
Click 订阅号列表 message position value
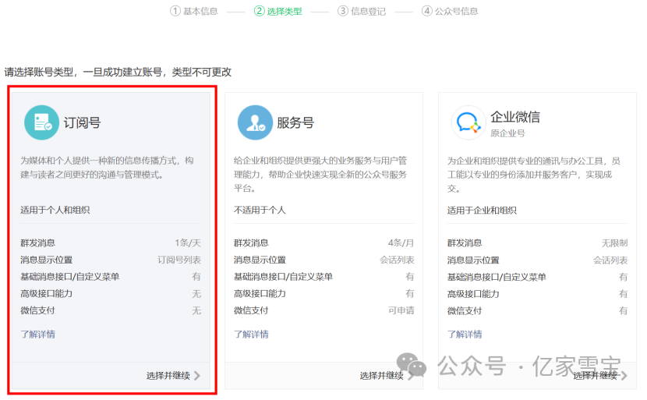[179, 260]
